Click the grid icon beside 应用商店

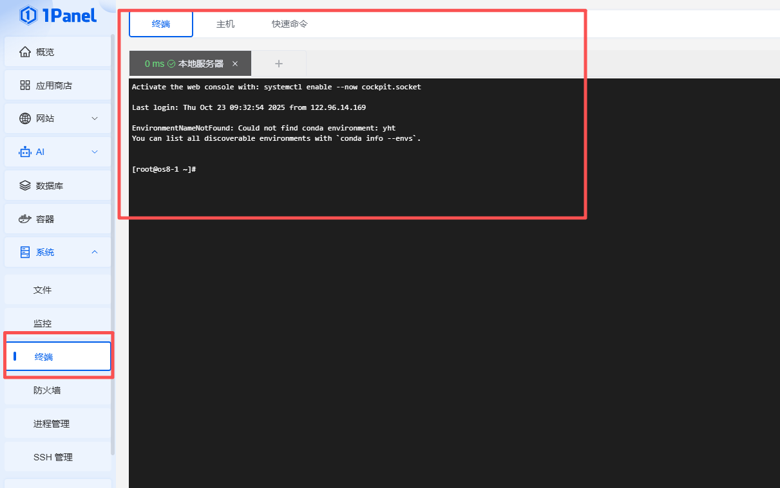25,86
